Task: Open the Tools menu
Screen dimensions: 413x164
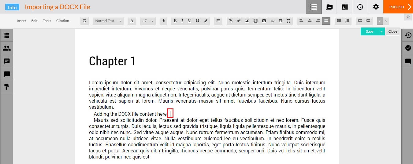Action: click(x=47, y=21)
